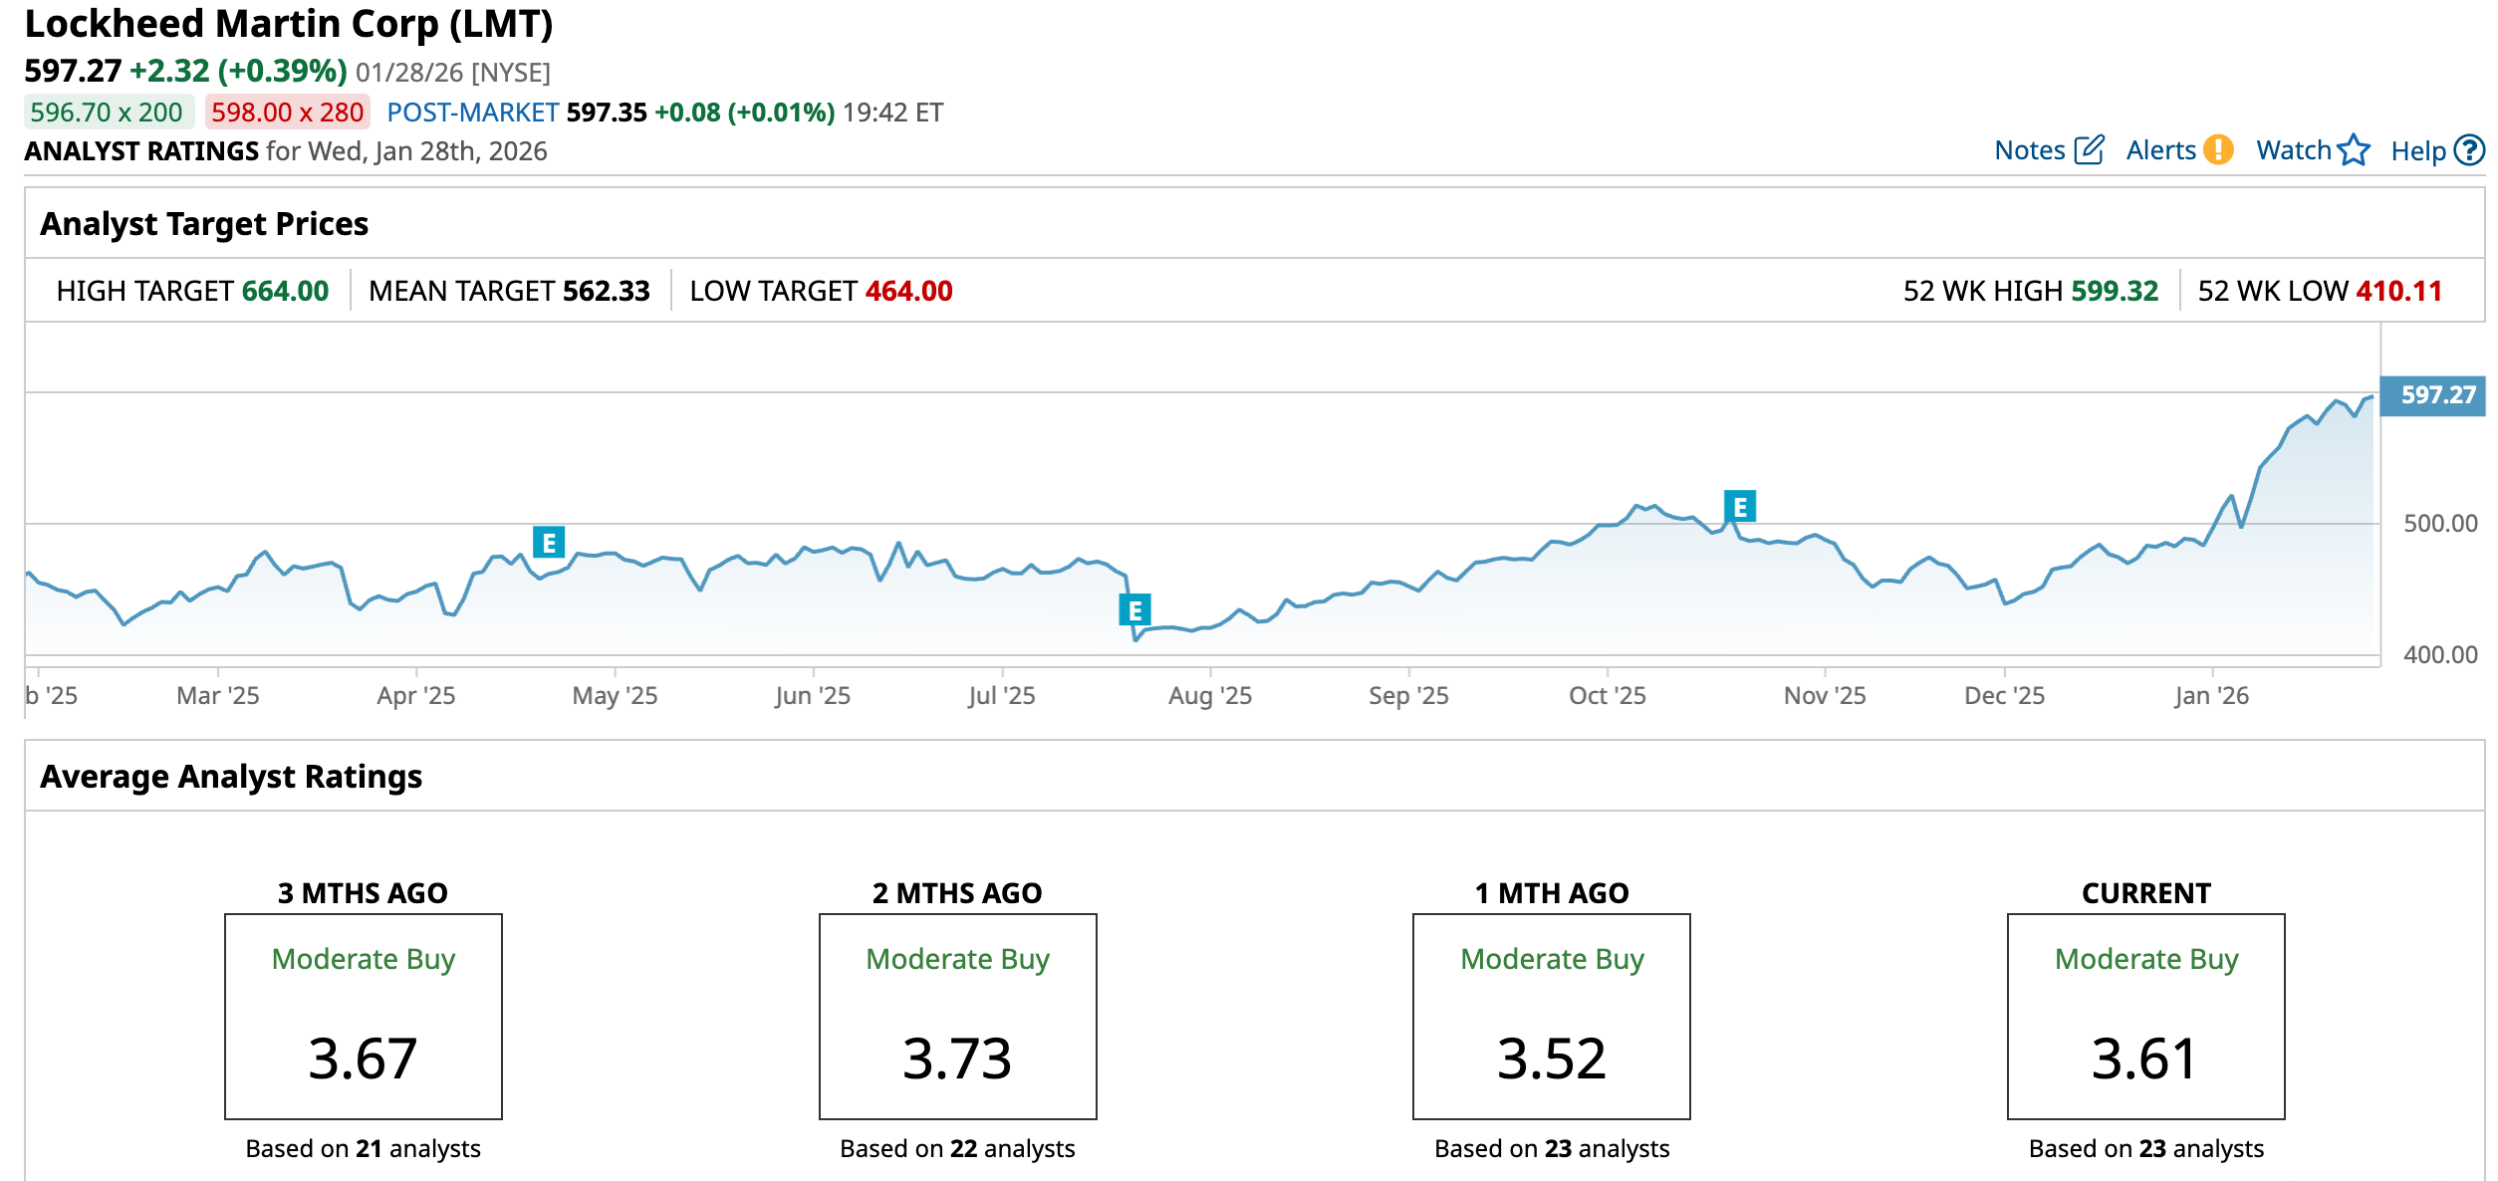Click the POST-MARKET label

472,113
